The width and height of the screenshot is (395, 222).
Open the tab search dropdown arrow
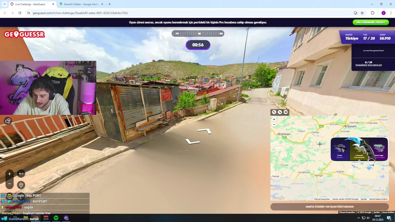tap(4, 4)
